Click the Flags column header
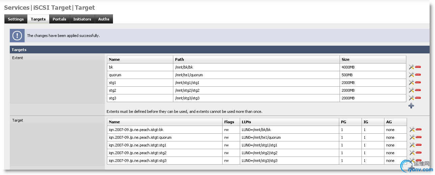Viewport: 435px width, 175px height. (231, 122)
